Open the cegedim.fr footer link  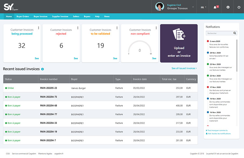pyautogui.click(x=59, y=154)
